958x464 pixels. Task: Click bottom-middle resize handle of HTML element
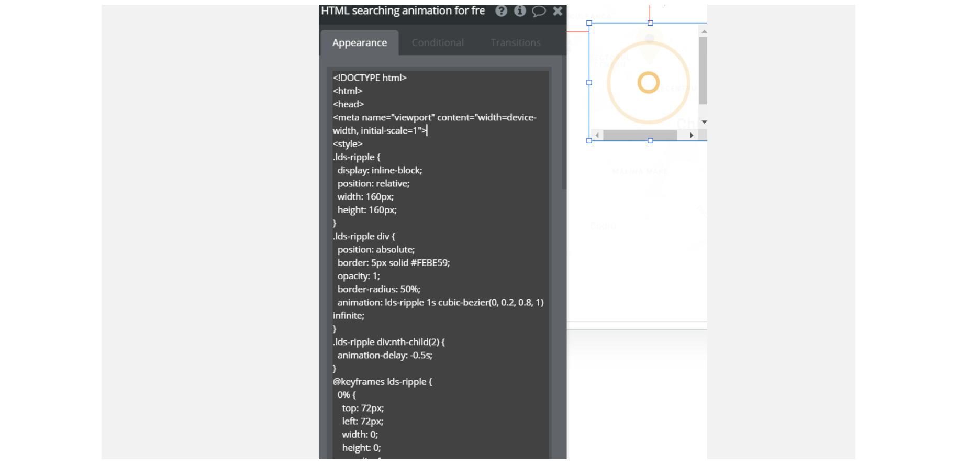pos(650,141)
